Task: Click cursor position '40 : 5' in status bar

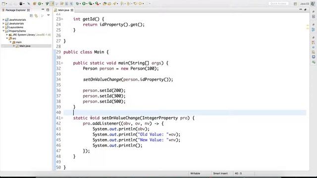Action: [238, 174]
